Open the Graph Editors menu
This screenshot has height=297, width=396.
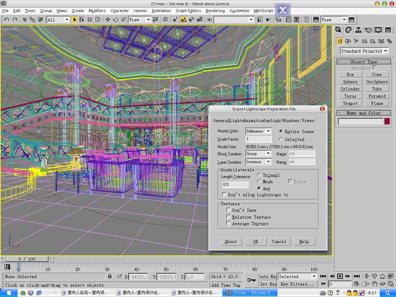pyautogui.click(x=188, y=11)
